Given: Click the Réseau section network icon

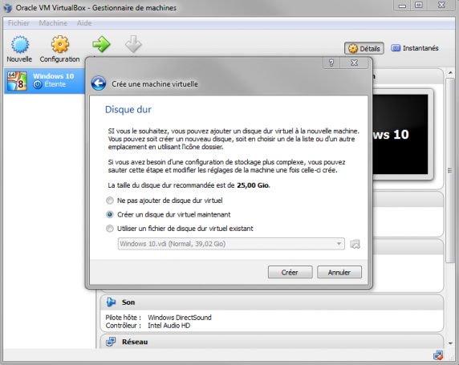Looking at the screenshot, I should [x=111, y=342].
